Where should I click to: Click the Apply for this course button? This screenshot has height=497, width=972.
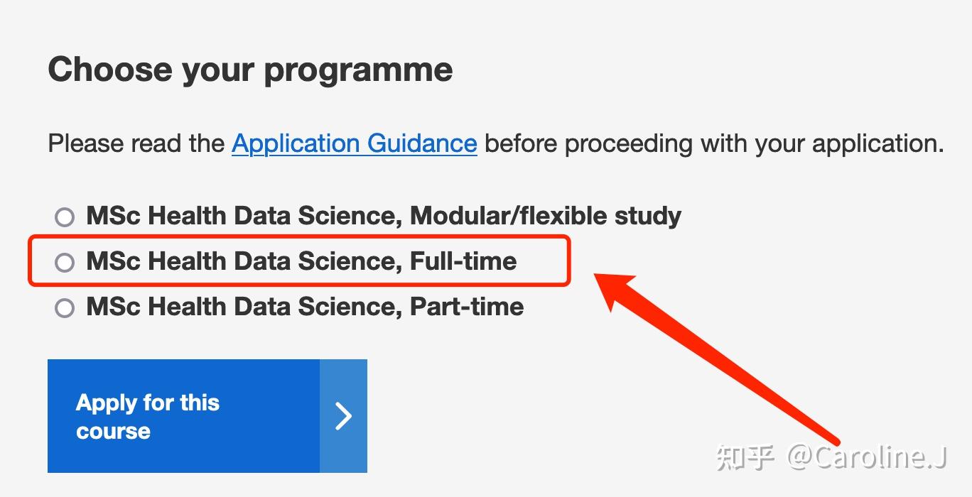click(207, 416)
